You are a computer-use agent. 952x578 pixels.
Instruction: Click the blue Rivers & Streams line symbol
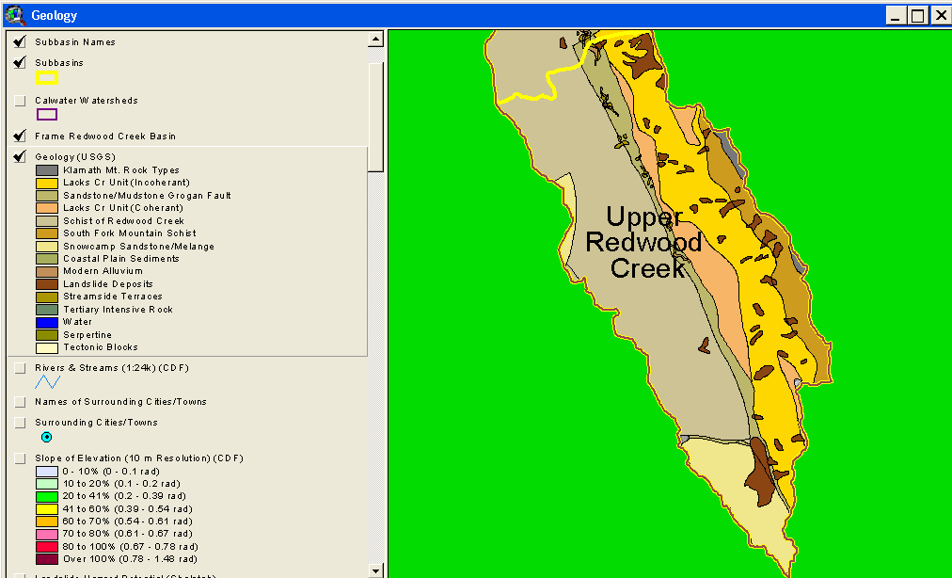pos(47,381)
